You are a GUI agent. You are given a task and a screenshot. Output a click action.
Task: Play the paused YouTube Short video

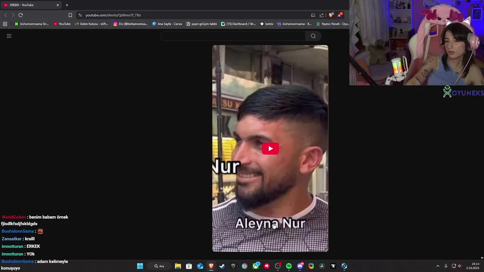coord(270,148)
